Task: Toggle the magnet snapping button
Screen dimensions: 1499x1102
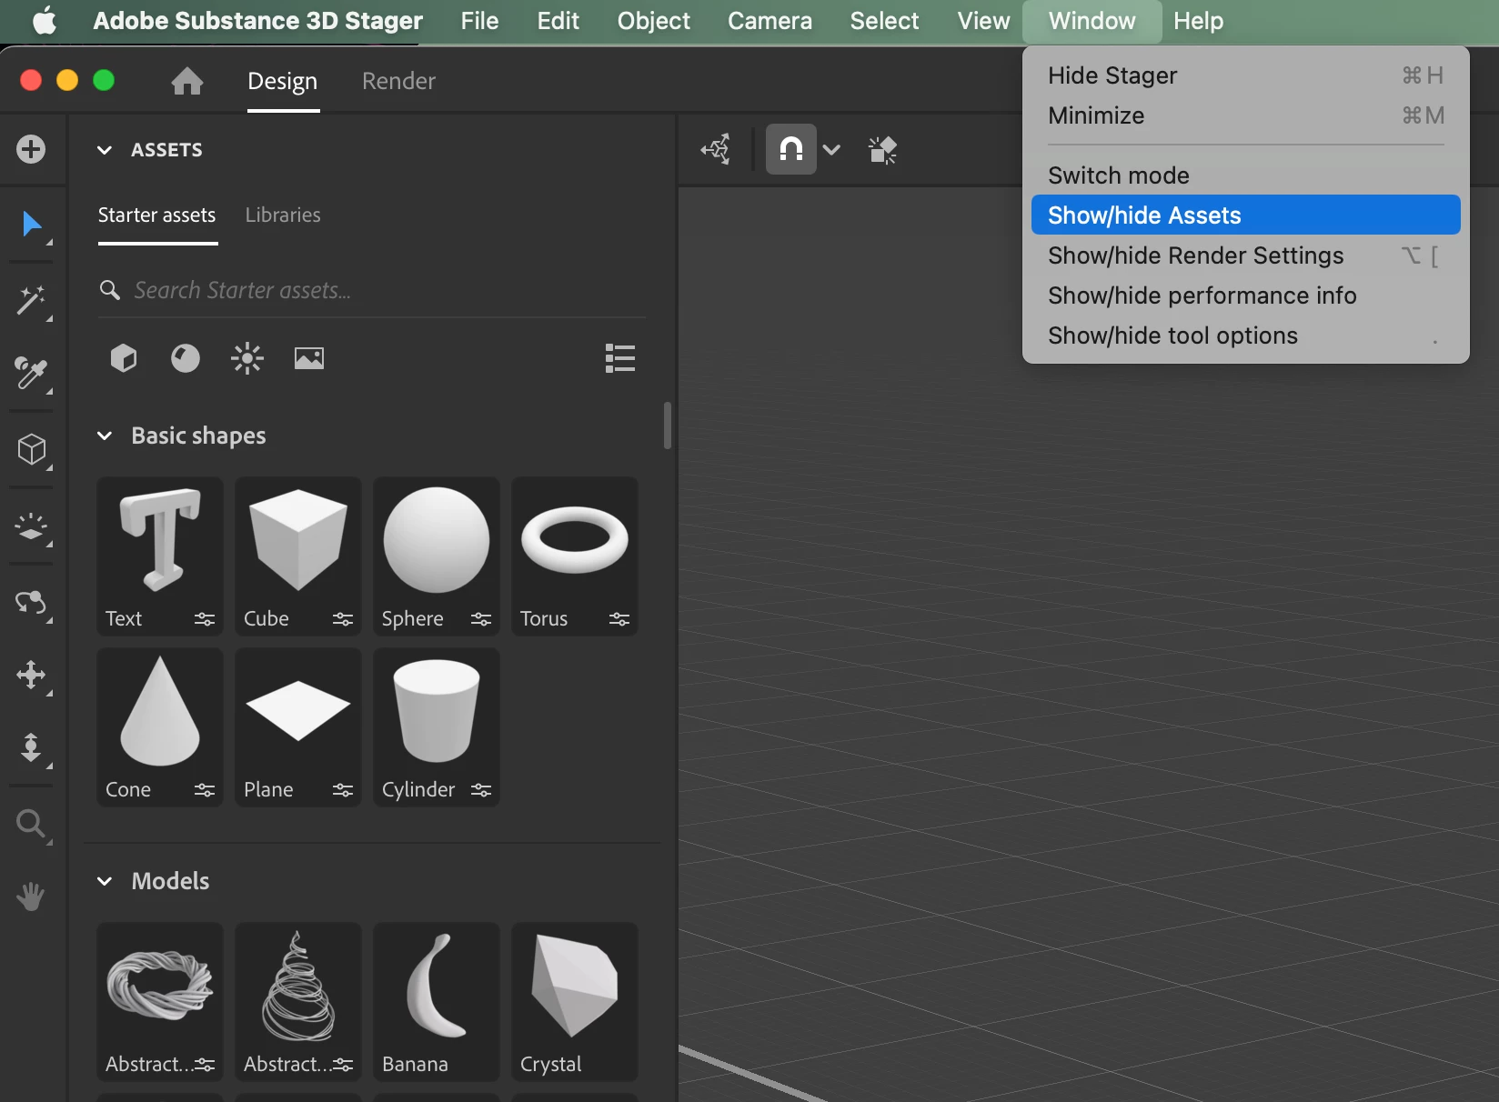Action: click(791, 149)
